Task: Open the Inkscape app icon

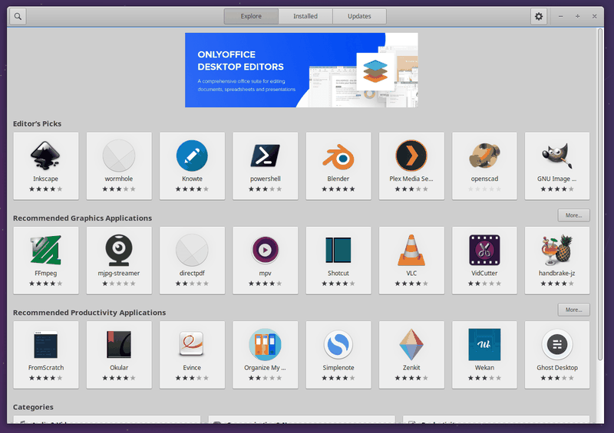Action: (x=45, y=156)
